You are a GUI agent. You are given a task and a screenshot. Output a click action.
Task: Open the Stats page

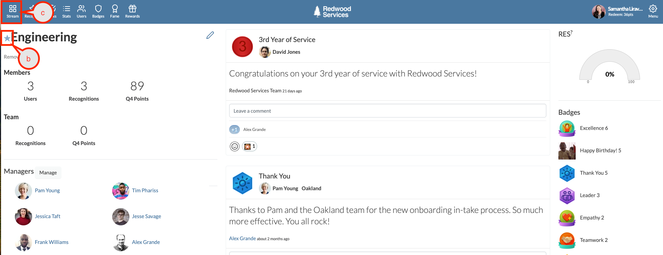click(x=66, y=11)
